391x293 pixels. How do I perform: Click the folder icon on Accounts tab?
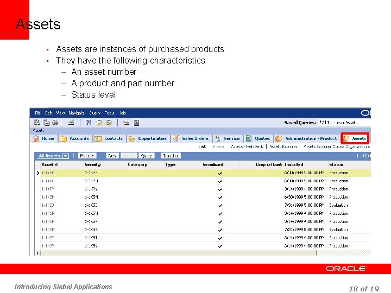pyautogui.click(x=64, y=138)
